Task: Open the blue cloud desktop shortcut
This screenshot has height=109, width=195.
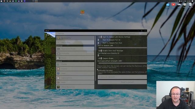Action: (x=168, y=5)
